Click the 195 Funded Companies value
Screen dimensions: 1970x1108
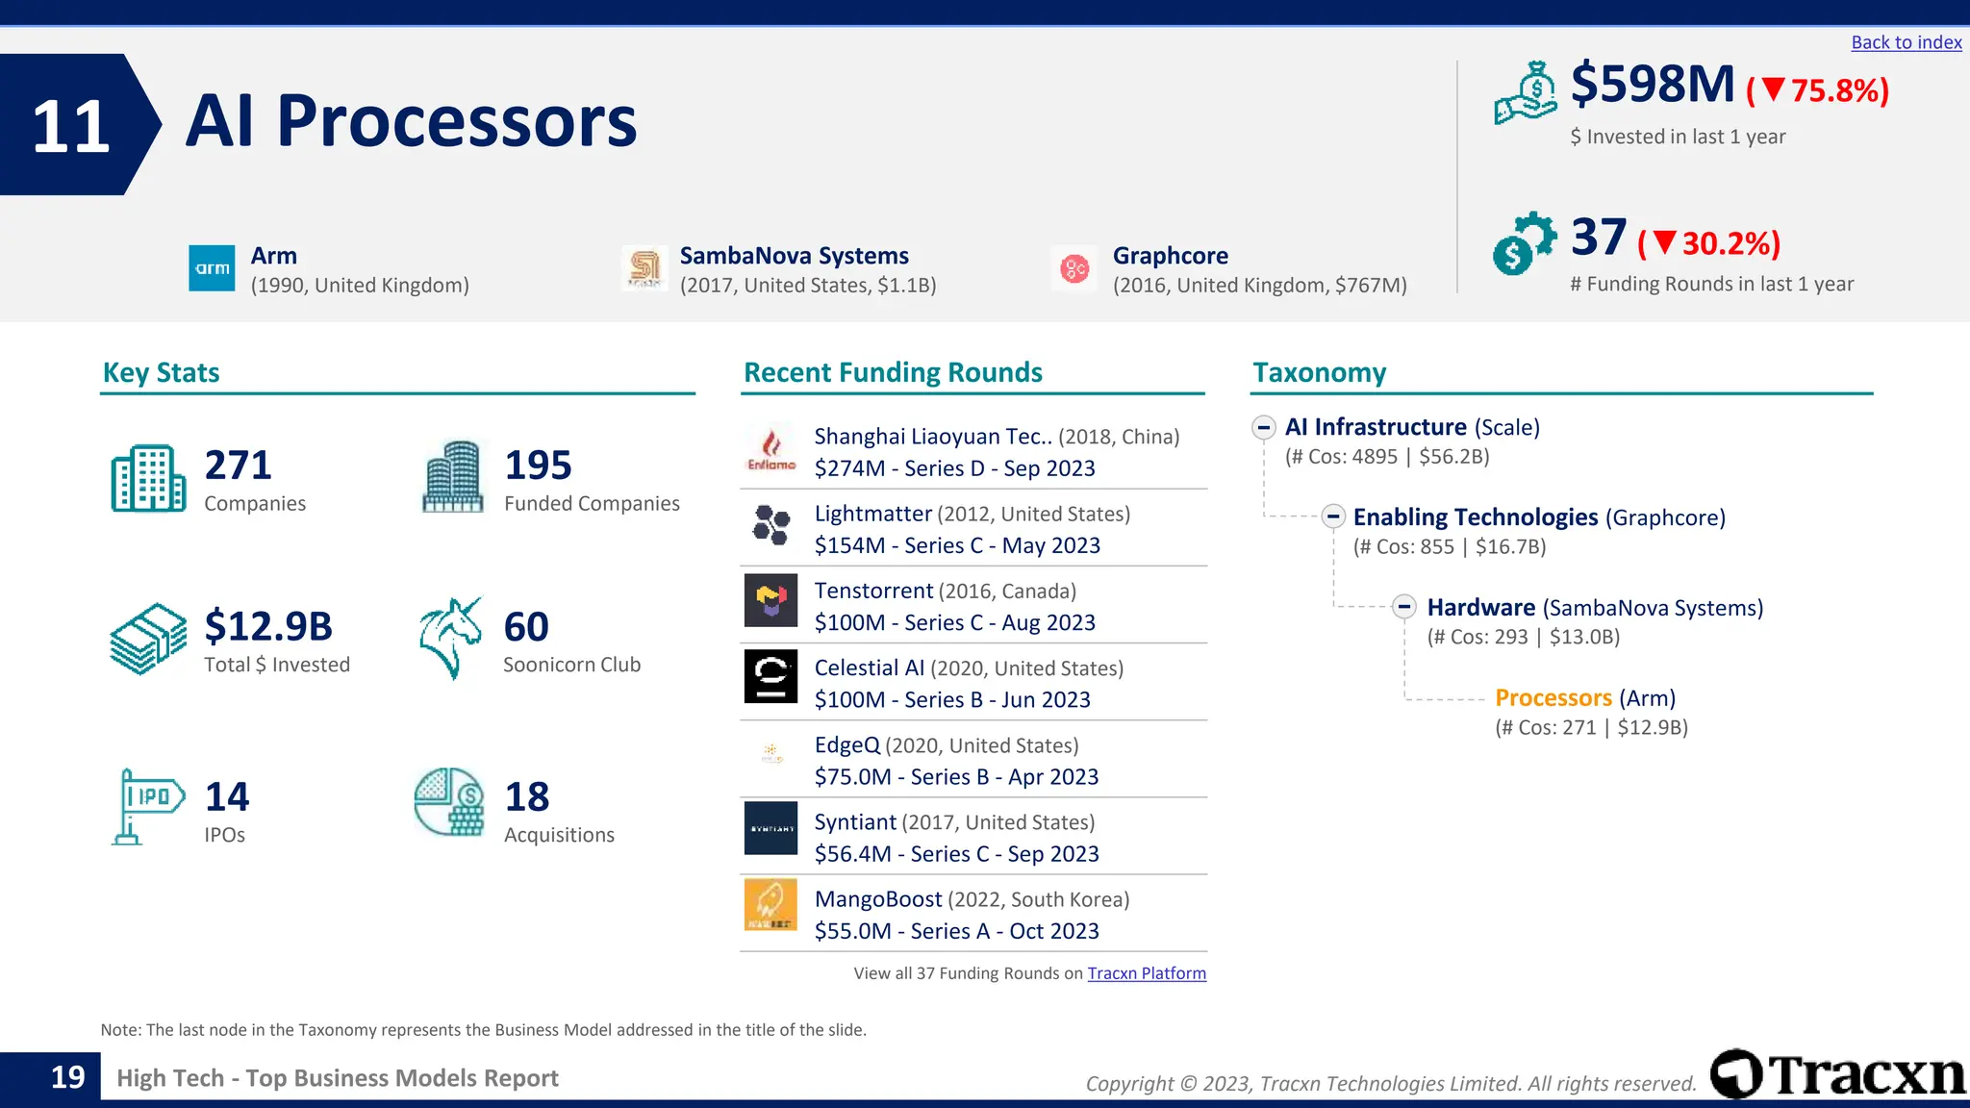(538, 466)
